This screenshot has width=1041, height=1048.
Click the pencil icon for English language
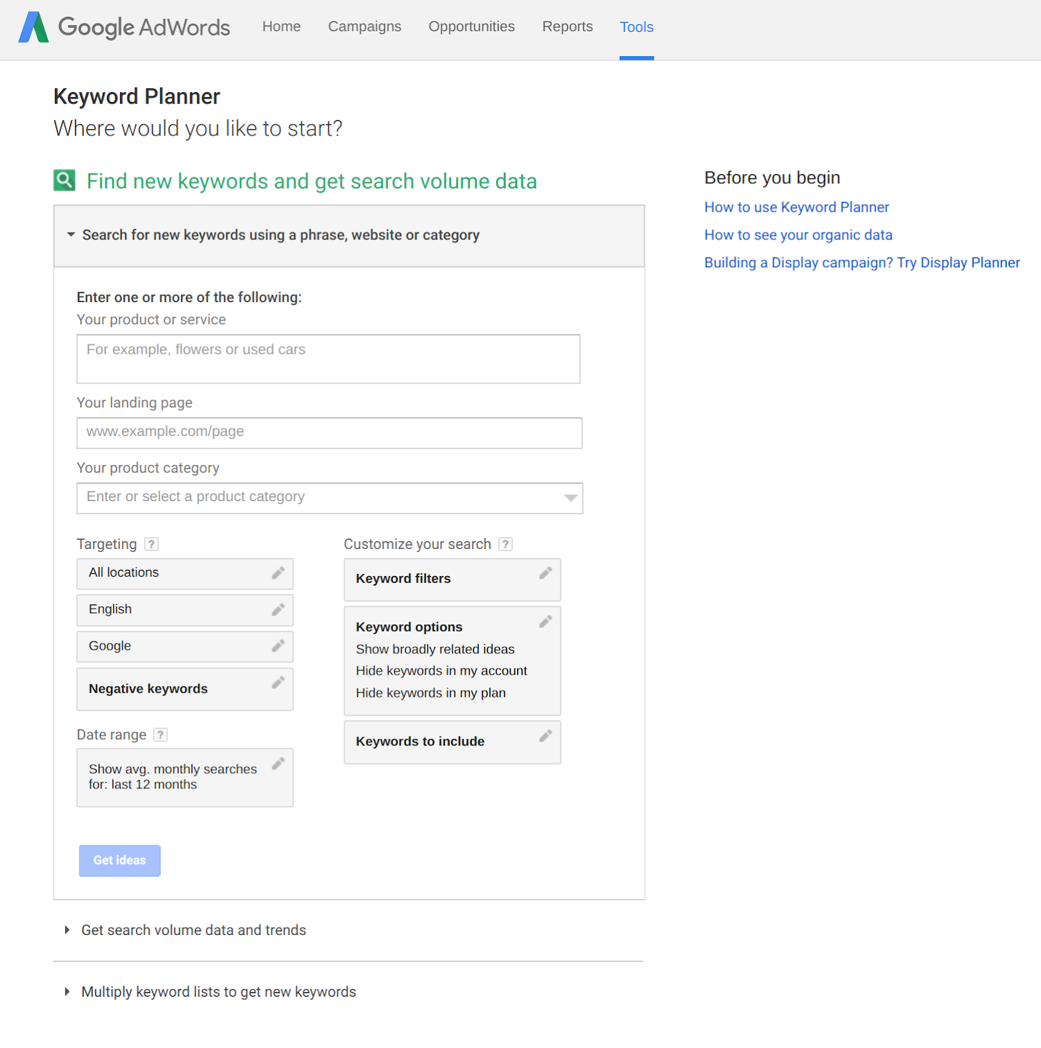click(x=278, y=609)
